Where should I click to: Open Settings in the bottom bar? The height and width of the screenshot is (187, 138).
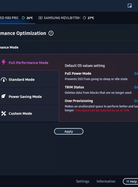(x=83, y=182)
